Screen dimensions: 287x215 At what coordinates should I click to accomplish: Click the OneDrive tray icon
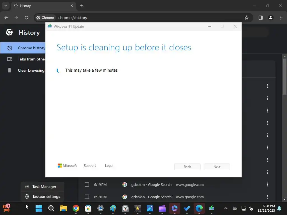tap(235, 208)
